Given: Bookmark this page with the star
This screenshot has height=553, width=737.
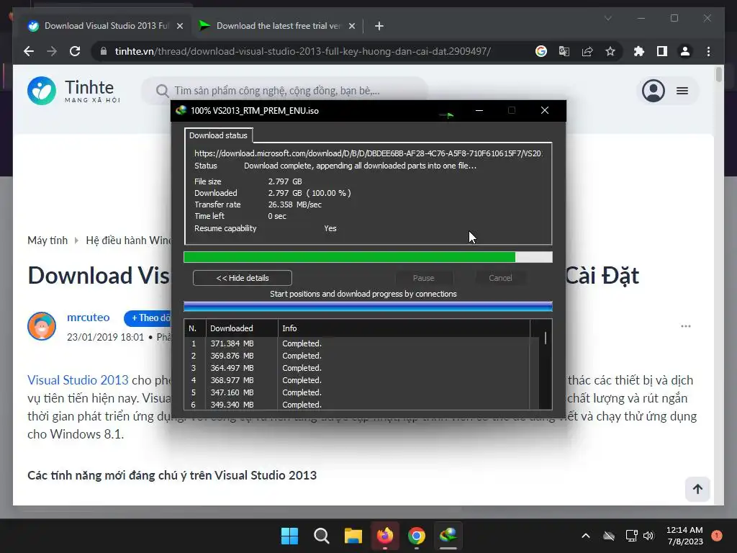Looking at the screenshot, I should [610, 51].
